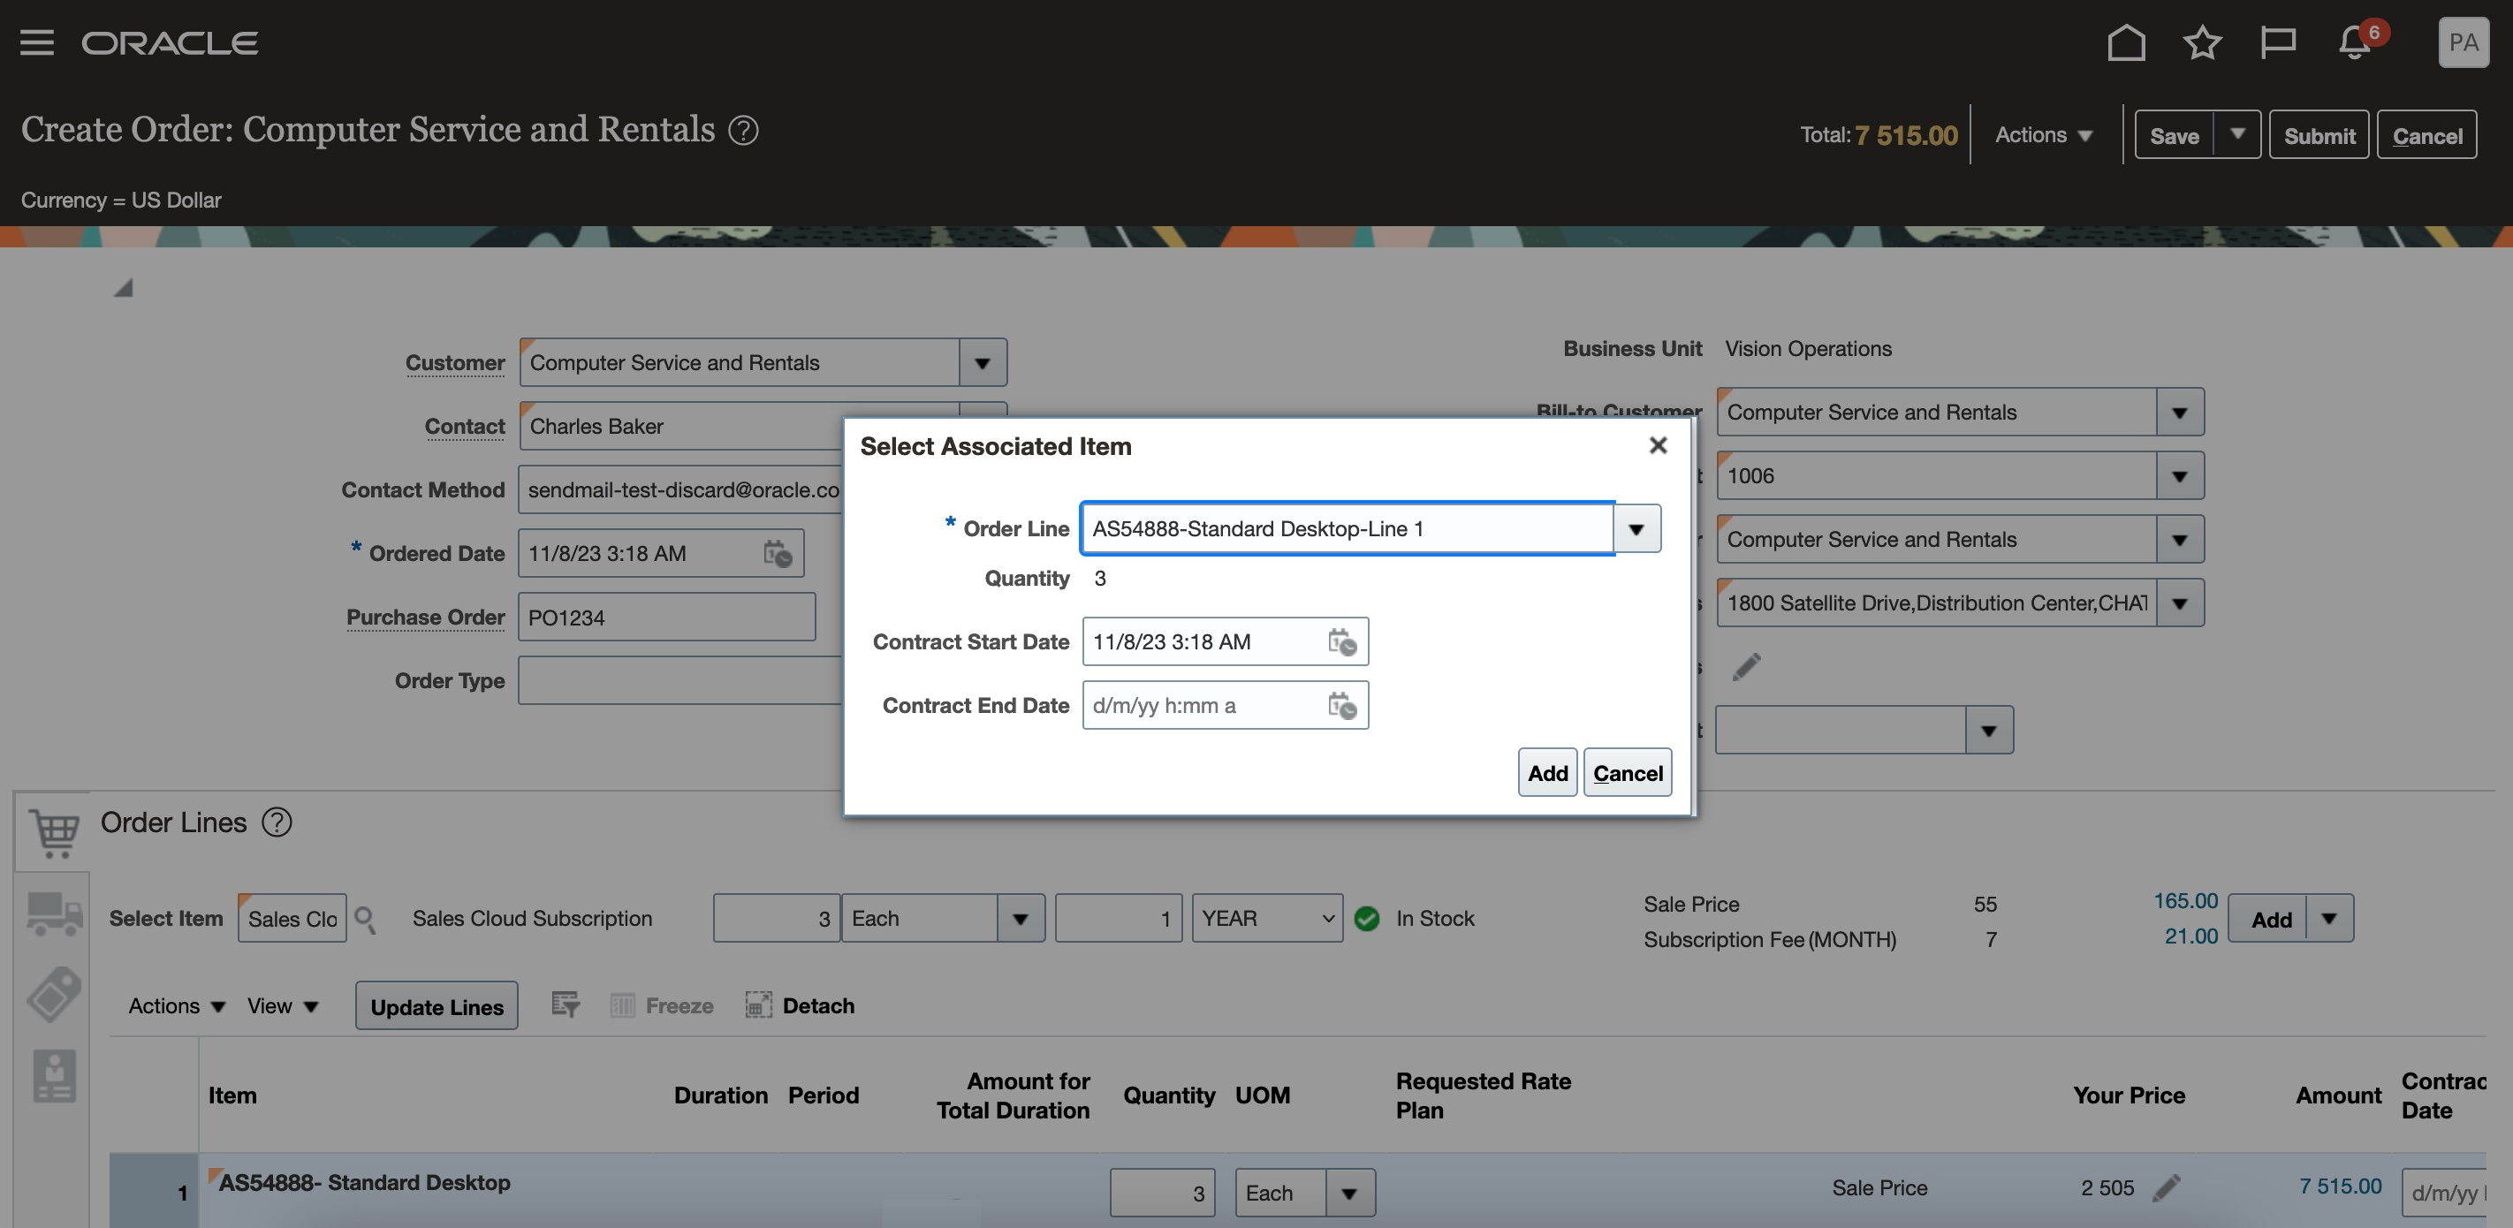Open truck shipment details side tab
The width and height of the screenshot is (2513, 1228).
[54, 915]
